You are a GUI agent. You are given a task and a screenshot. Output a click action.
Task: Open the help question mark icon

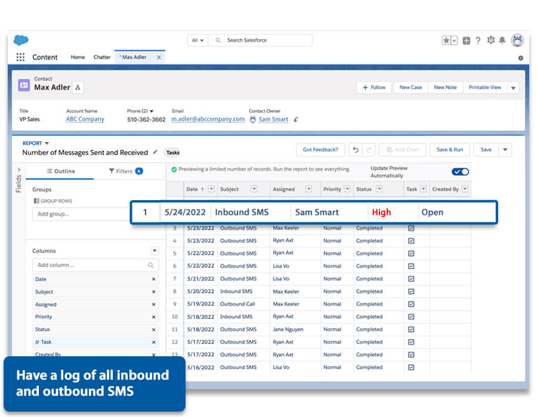[x=478, y=41]
